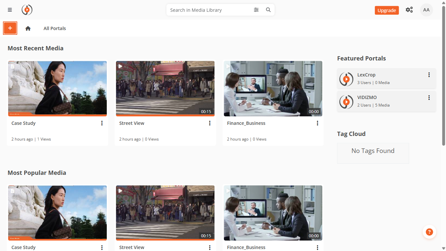Open search filter options icon
The image size is (446, 251).
(256, 10)
